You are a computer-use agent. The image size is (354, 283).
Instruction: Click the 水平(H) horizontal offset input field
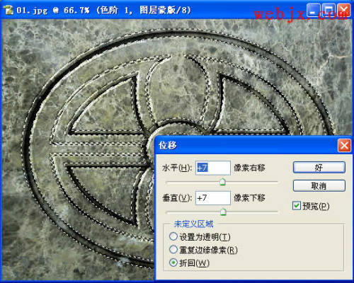(213, 168)
